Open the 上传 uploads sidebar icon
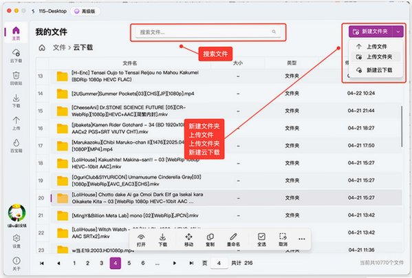The height and width of the screenshot is (278, 412). tap(16, 120)
